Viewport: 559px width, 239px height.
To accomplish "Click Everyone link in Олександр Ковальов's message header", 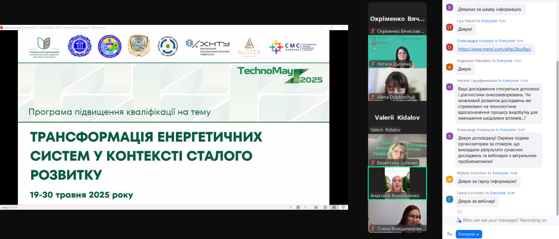I will [x=508, y=130].
